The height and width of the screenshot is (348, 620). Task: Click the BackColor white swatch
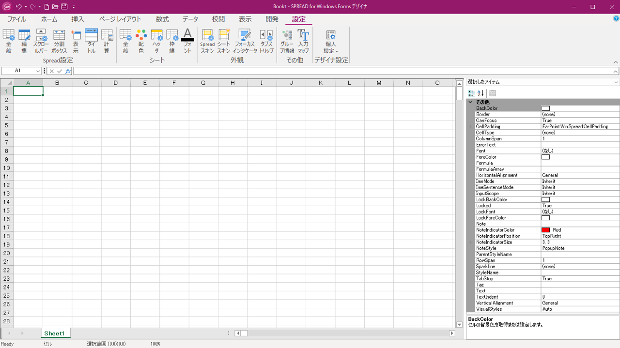tap(545, 108)
